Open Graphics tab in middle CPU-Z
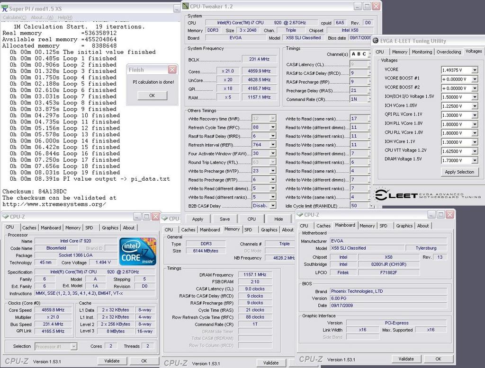Viewport: 485px width, 368px height. (x=269, y=229)
